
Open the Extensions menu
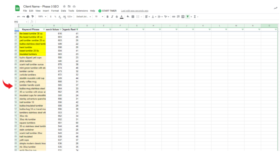coord(82,11)
